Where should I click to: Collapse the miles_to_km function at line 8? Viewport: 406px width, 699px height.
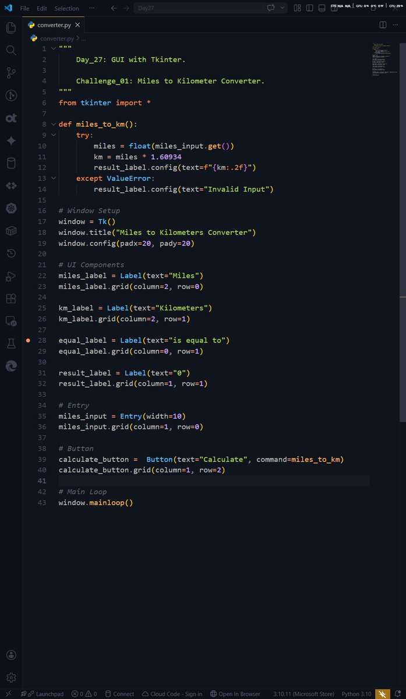click(x=53, y=124)
